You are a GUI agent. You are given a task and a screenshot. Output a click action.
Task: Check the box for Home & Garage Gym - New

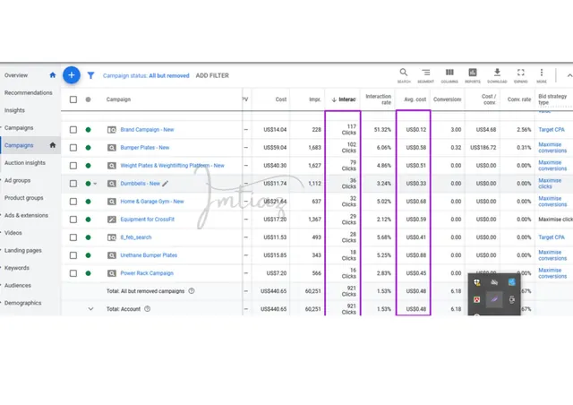[x=73, y=202]
